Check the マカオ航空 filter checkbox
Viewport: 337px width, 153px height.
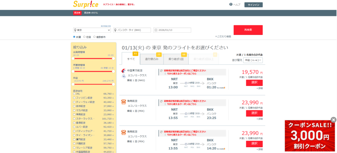(x=74, y=110)
